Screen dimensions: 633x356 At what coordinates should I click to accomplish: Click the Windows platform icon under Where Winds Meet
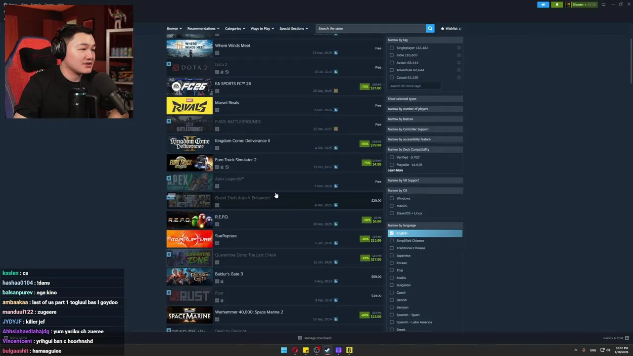pyautogui.click(x=217, y=53)
